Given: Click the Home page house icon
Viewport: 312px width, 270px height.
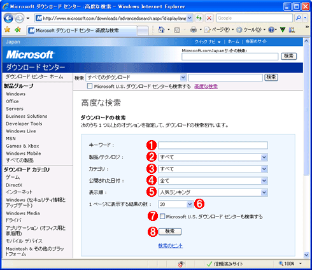Looking at the screenshot, I should 162,30.
